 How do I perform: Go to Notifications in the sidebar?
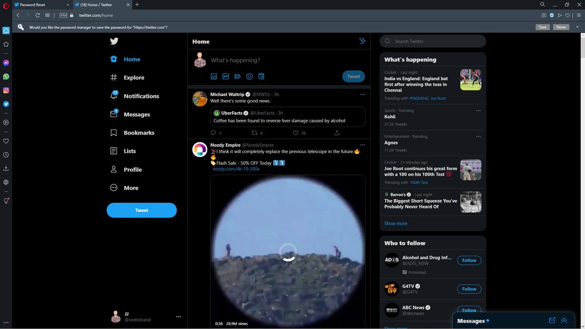coord(135,96)
